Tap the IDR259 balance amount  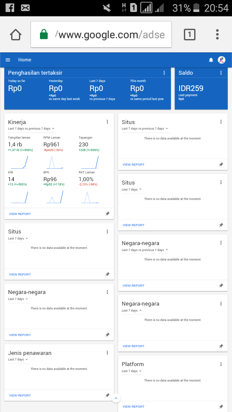point(191,88)
